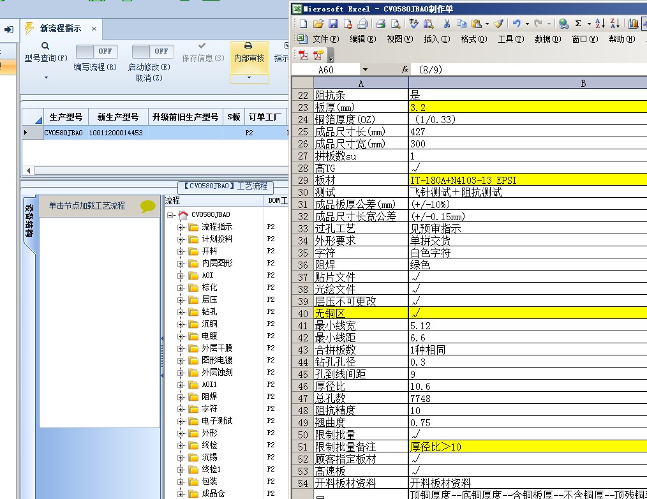Click the 内部审核 button

[x=249, y=57]
